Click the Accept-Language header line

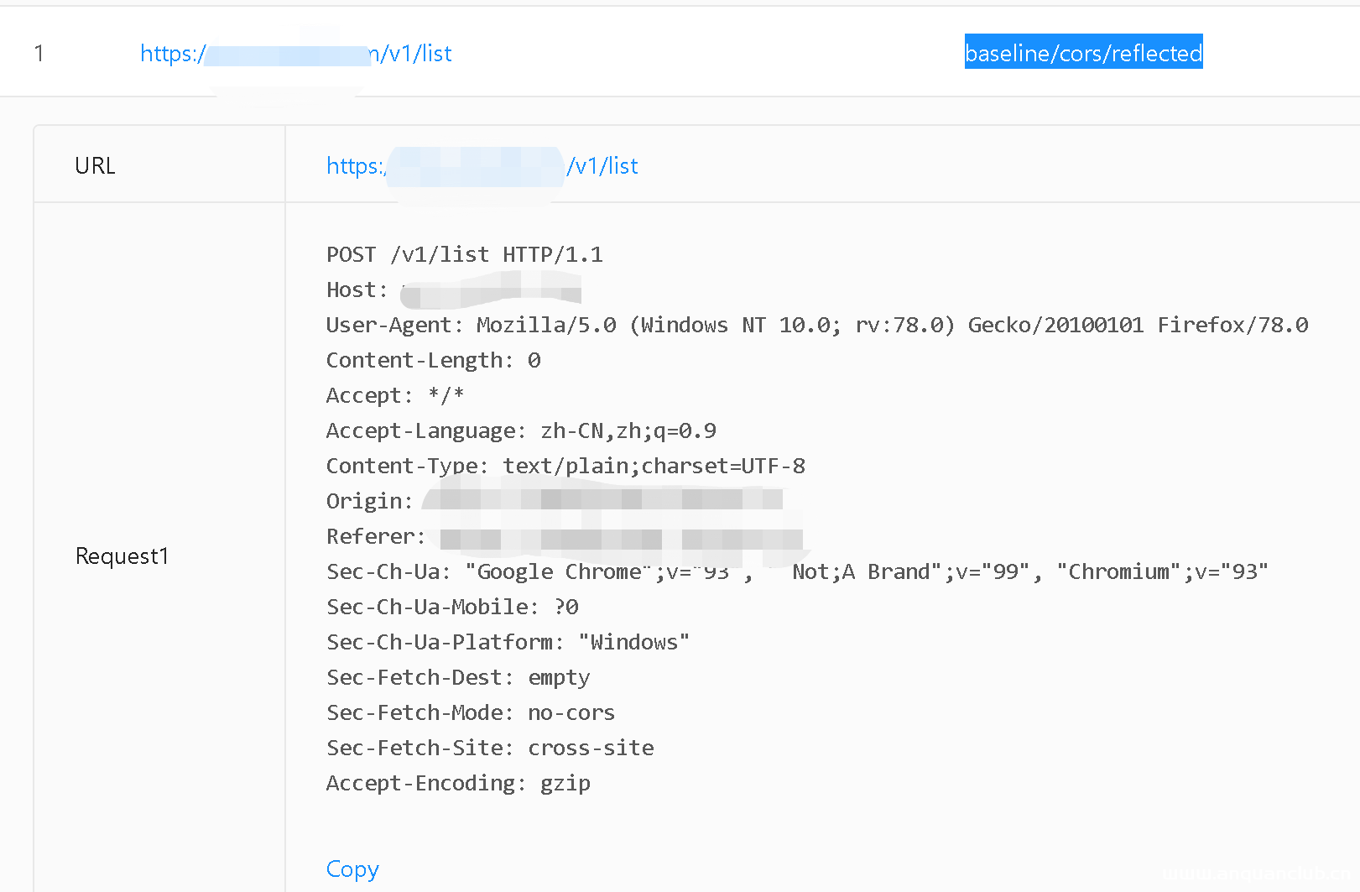click(x=520, y=431)
